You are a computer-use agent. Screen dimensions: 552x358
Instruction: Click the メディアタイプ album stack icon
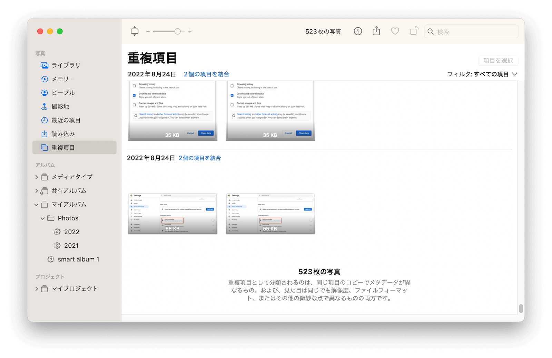(x=45, y=177)
